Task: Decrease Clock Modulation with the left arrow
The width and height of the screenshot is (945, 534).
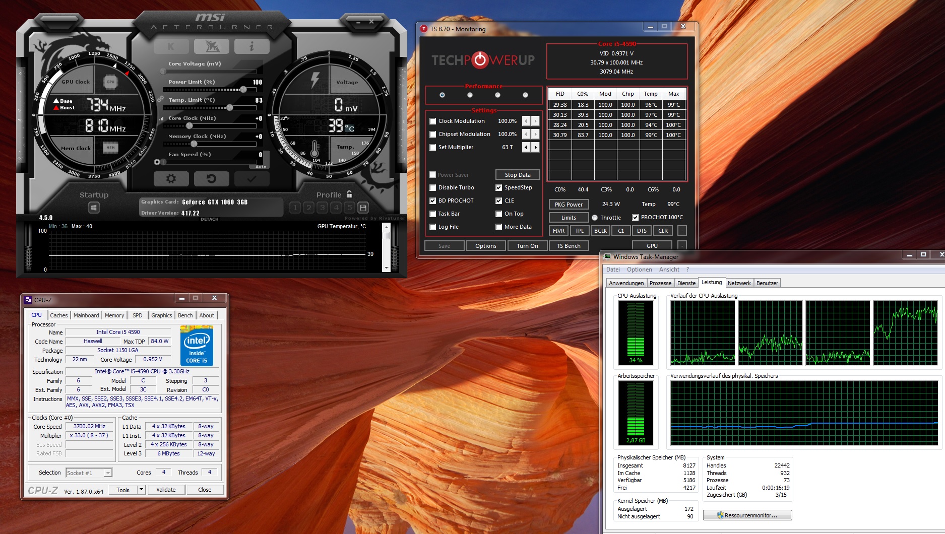Action: tap(526, 121)
